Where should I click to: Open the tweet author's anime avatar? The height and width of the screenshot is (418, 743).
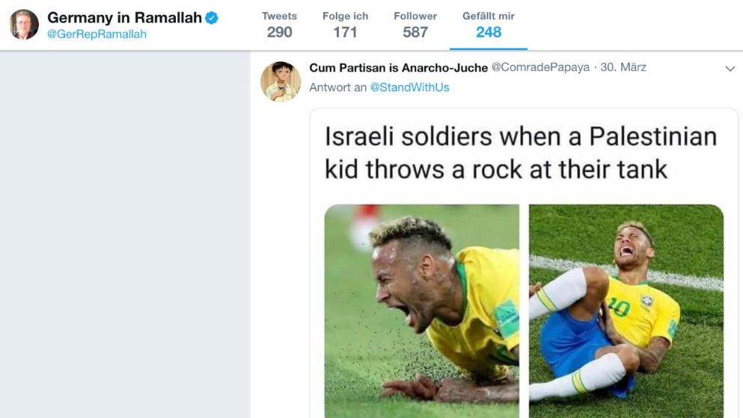281,81
